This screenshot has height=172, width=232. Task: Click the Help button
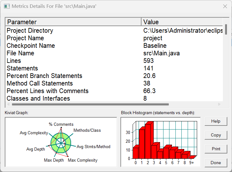coord(216,121)
